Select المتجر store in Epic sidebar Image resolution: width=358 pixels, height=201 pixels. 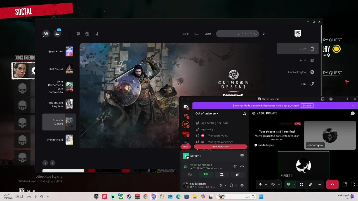[x=298, y=49]
